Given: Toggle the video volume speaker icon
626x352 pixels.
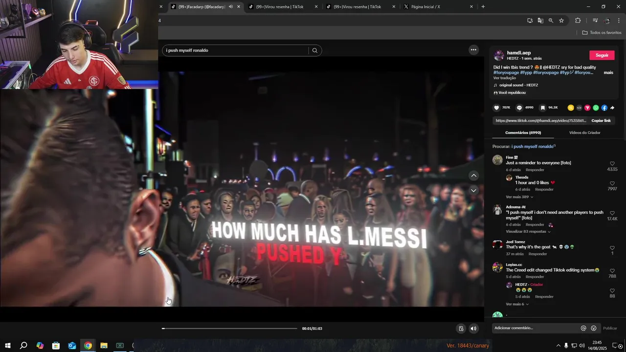Looking at the screenshot, I should click(473, 329).
